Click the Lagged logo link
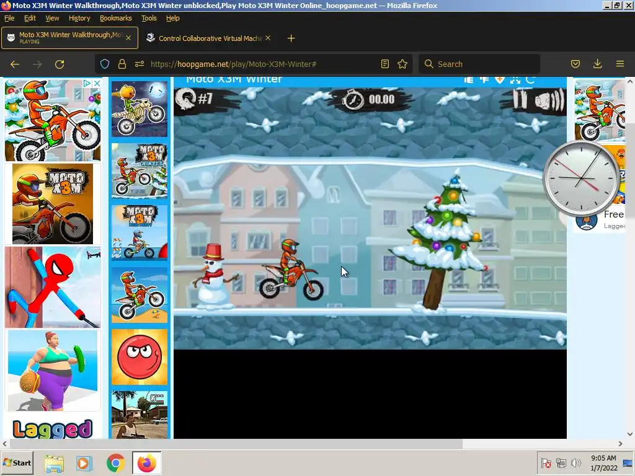This screenshot has height=476, width=635. (x=53, y=429)
